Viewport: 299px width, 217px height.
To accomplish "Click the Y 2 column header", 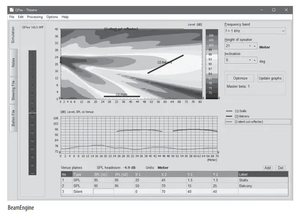I will [225, 175].
